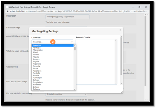
Task: Select highlighted 'Countries...' placeholder option
Action: (x=53, y=45)
